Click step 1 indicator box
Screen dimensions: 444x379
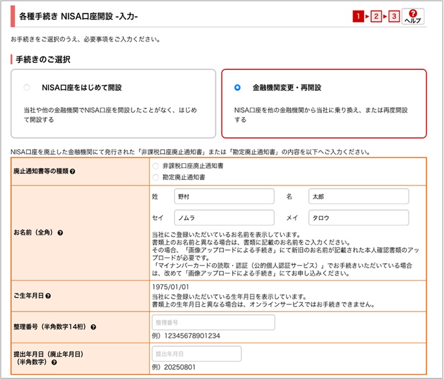coord(357,16)
